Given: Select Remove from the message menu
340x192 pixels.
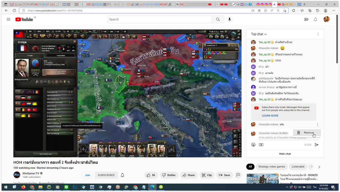Looking at the screenshot, I should (307, 133).
